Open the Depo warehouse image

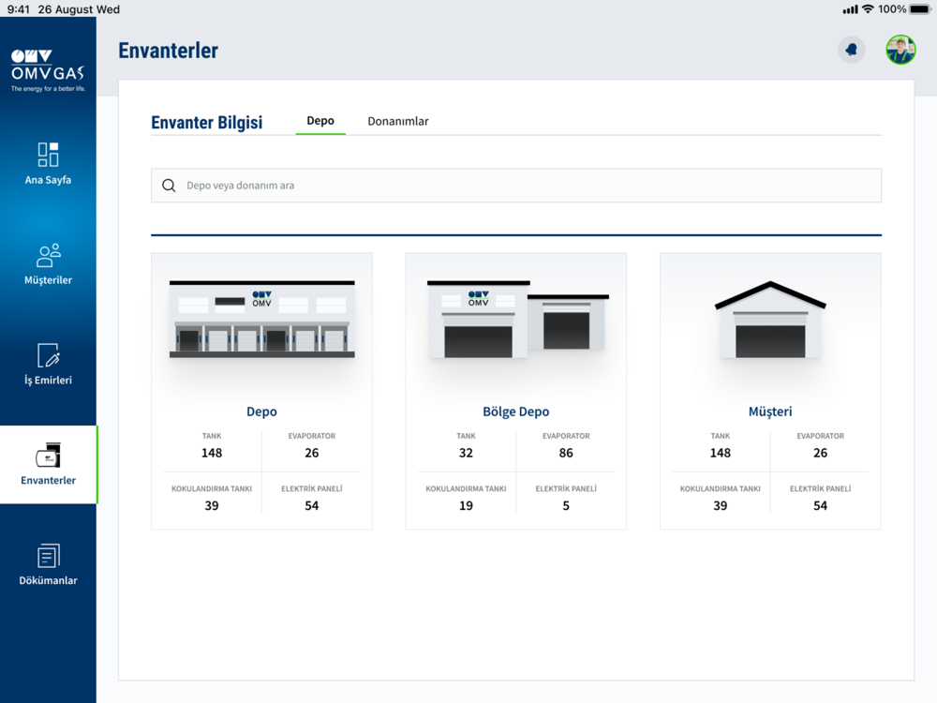(x=261, y=320)
